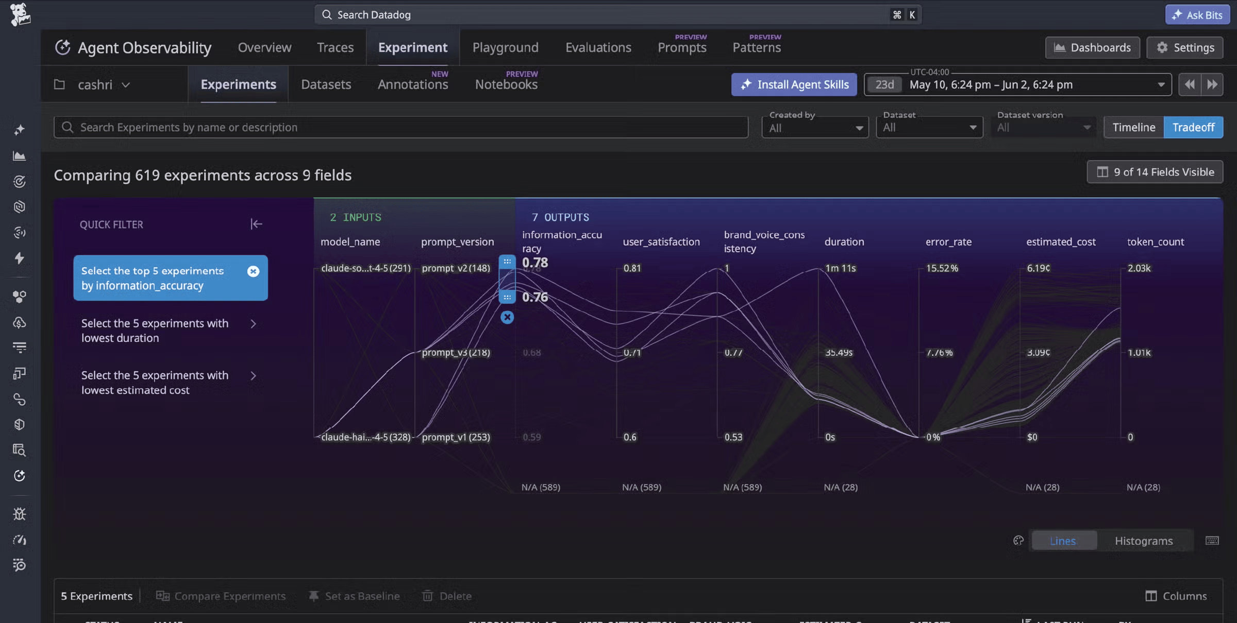The image size is (1237, 623).
Task: Switch to the Datasets subtab
Action: click(x=326, y=84)
